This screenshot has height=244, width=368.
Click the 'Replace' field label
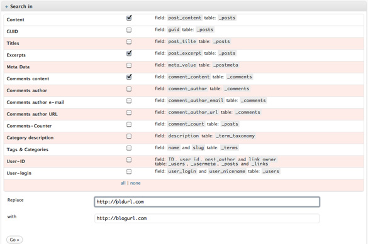coord(16,200)
